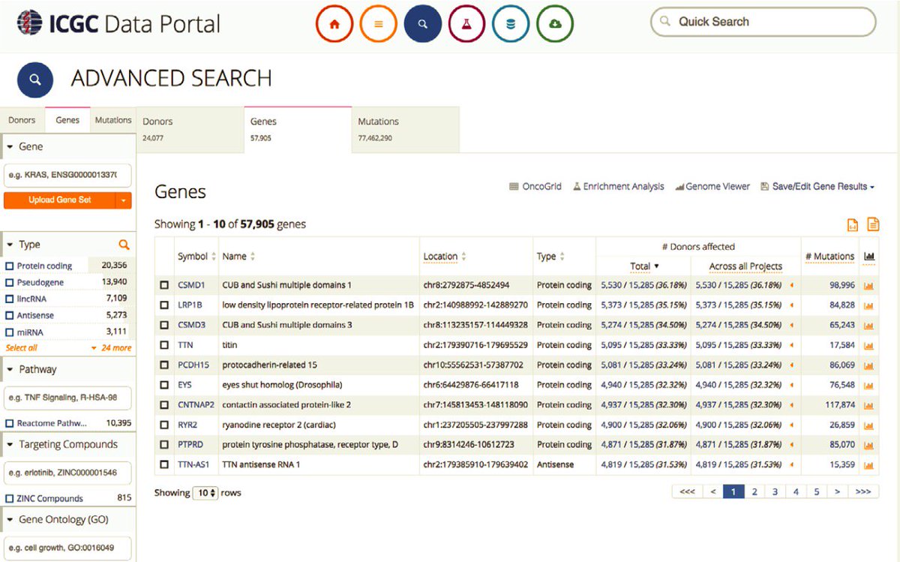Click the Upload Gene Set button
900x562 pixels.
click(59, 200)
